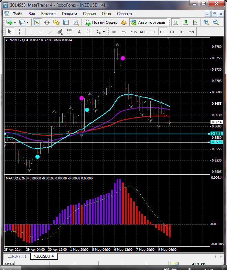The height and width of the screenshot is (270, 227).
Task: Expand the profiles dropdown arrow
Action: coord(28,22)
